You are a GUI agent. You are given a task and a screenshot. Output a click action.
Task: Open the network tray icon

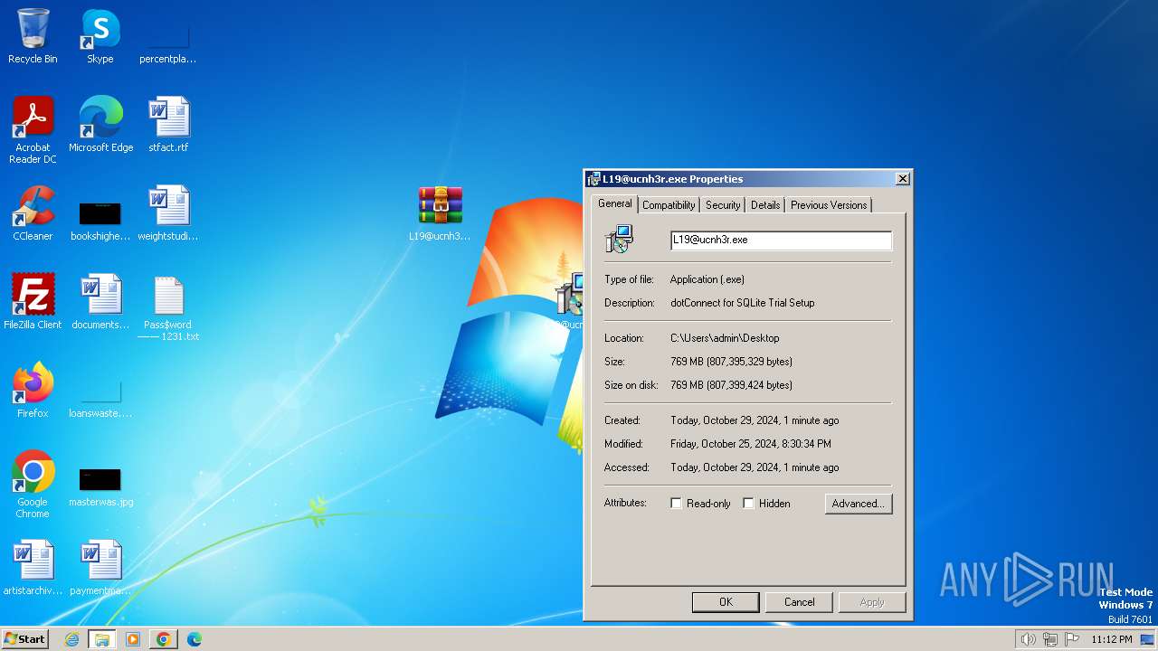pyautogui.click(x=1050, y=639)
